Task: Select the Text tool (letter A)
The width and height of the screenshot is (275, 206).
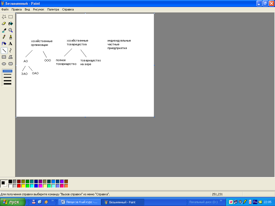Action: [x=11, y=44]
